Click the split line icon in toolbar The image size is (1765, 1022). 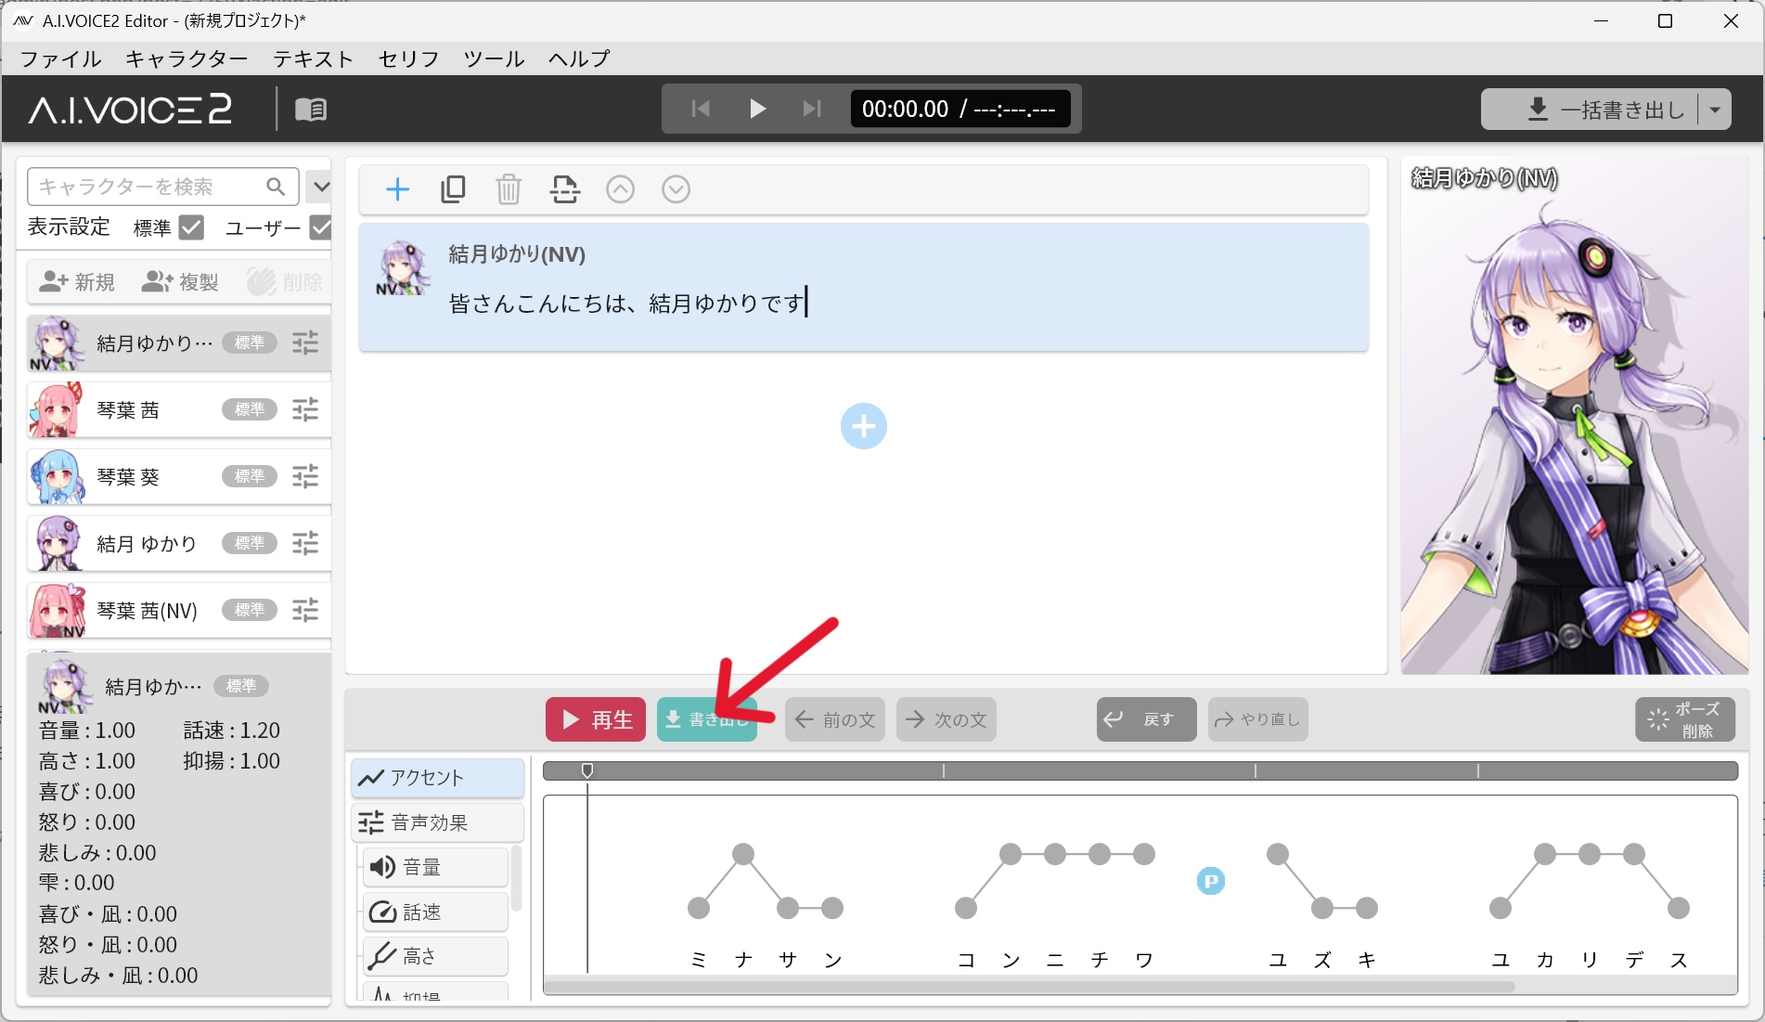564,189
